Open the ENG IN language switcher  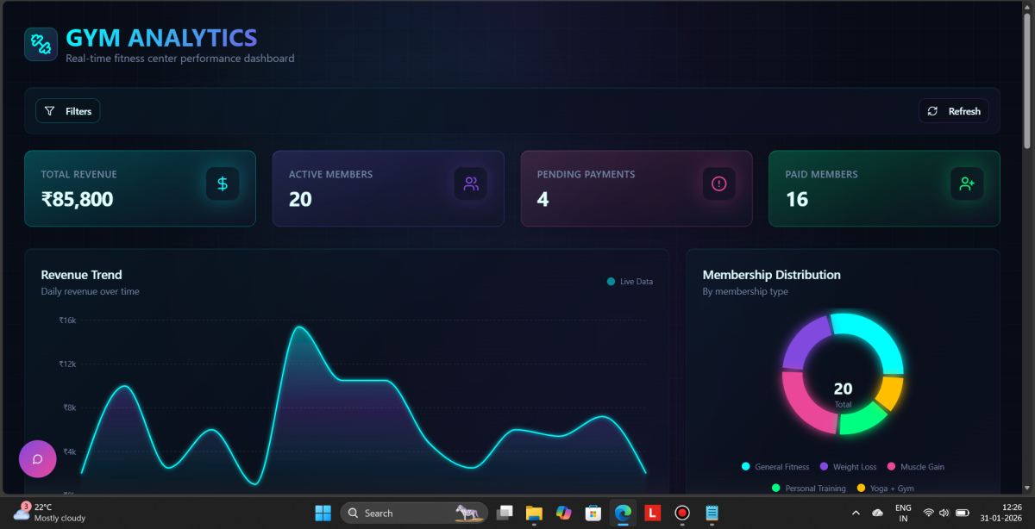point(903,513)
